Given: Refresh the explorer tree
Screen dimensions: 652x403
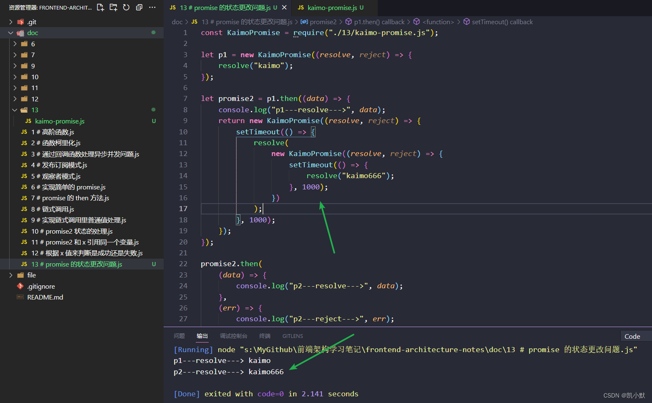Looking at the screenshot, I should [x=126, y=8].
